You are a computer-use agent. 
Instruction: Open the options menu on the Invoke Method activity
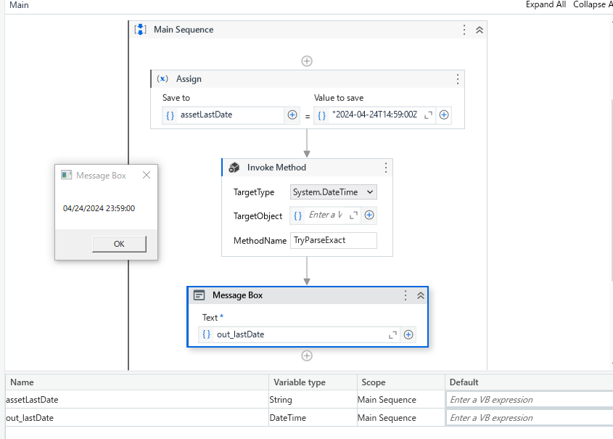385,167
